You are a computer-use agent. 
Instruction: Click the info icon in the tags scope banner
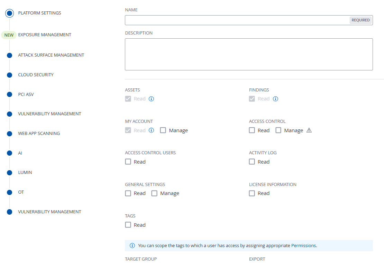click(132, 246)
